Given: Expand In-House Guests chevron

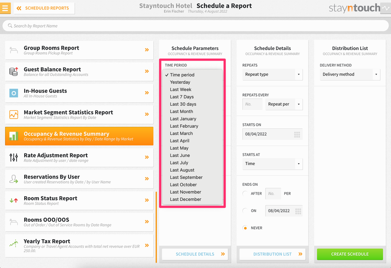Looking at the screenshot, I should click(147, 93).
